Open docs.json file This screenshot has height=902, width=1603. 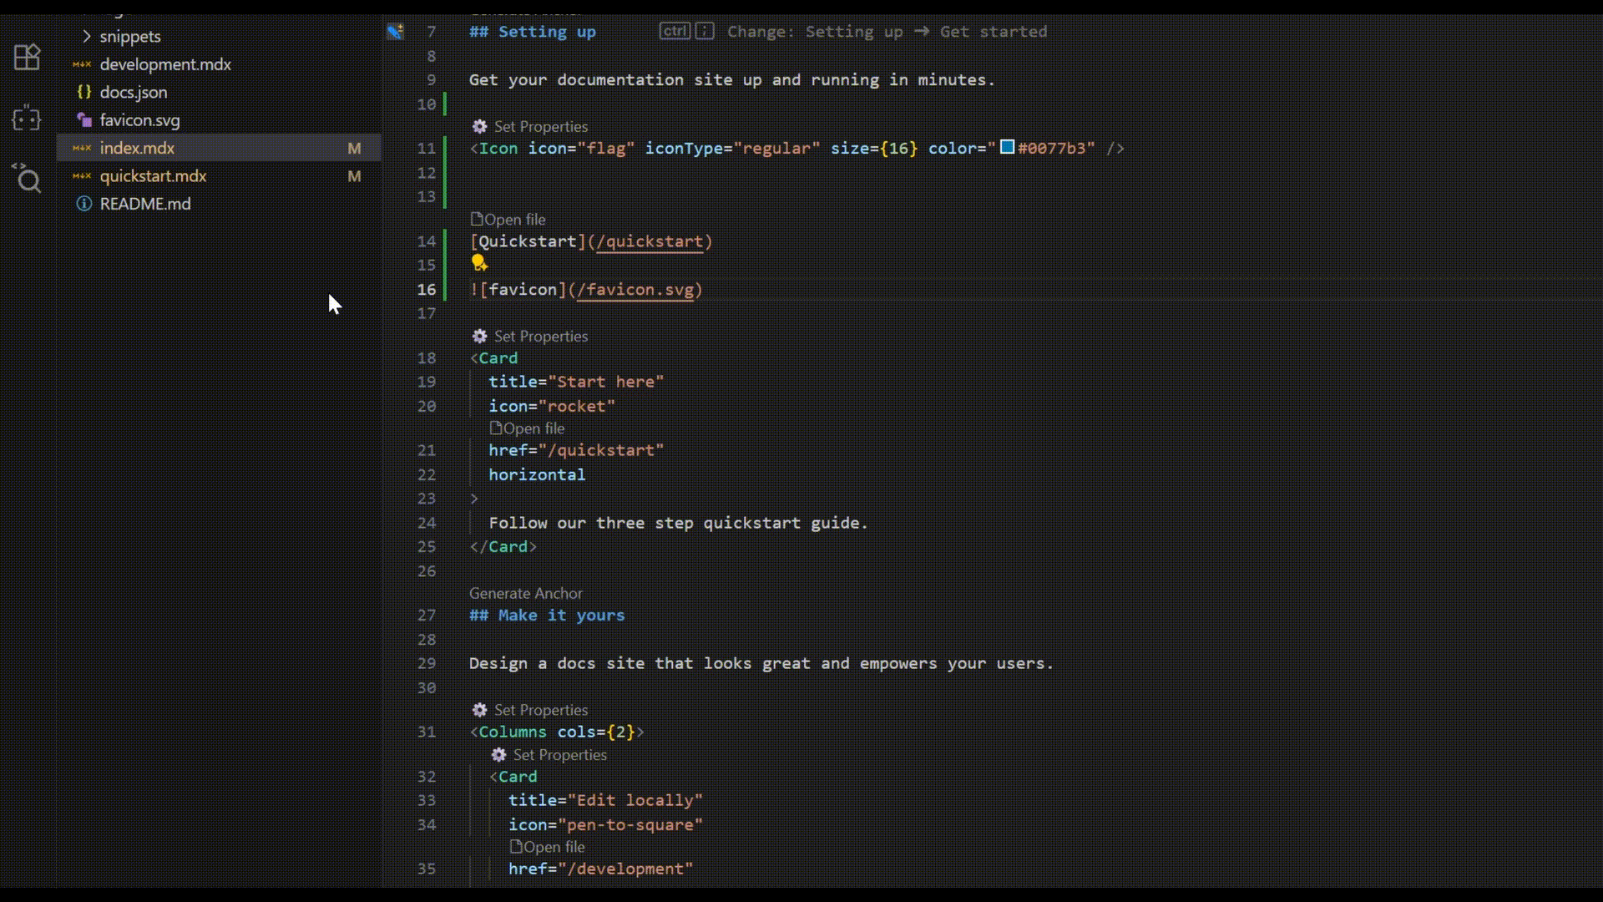coord(134,92)
